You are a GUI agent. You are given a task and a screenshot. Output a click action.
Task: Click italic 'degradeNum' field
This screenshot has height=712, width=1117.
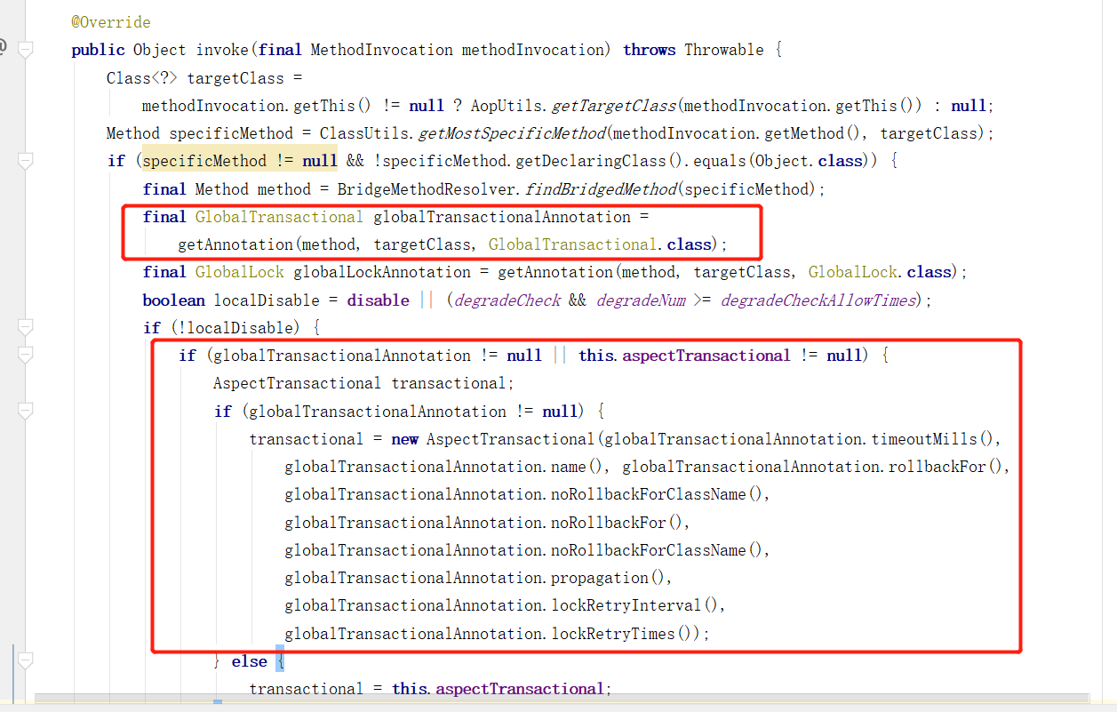[640, 300]
